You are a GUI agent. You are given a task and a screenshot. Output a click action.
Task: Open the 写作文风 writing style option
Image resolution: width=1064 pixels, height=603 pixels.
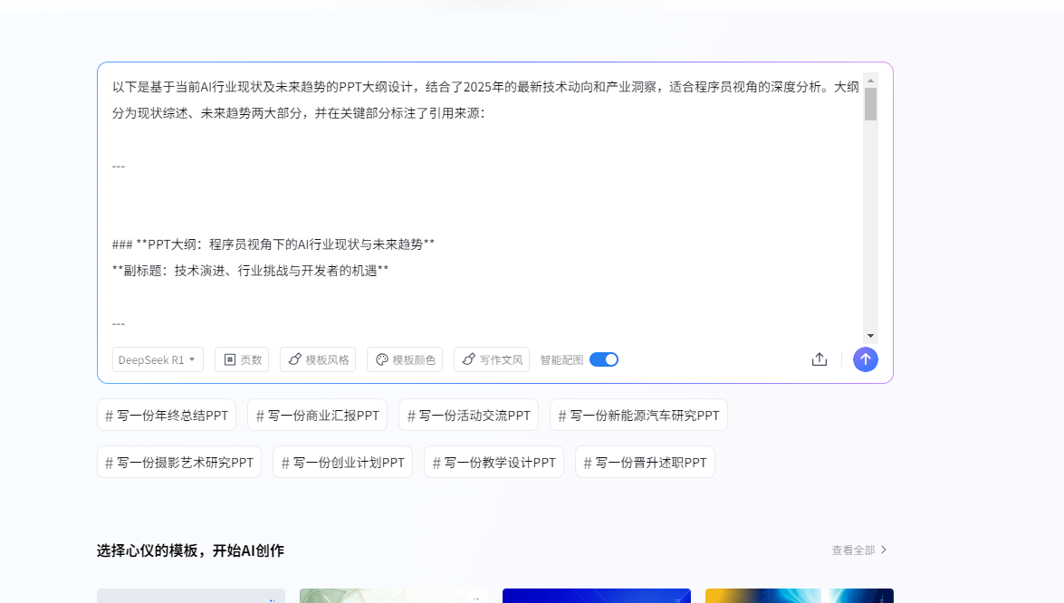(x=492, y=359)
